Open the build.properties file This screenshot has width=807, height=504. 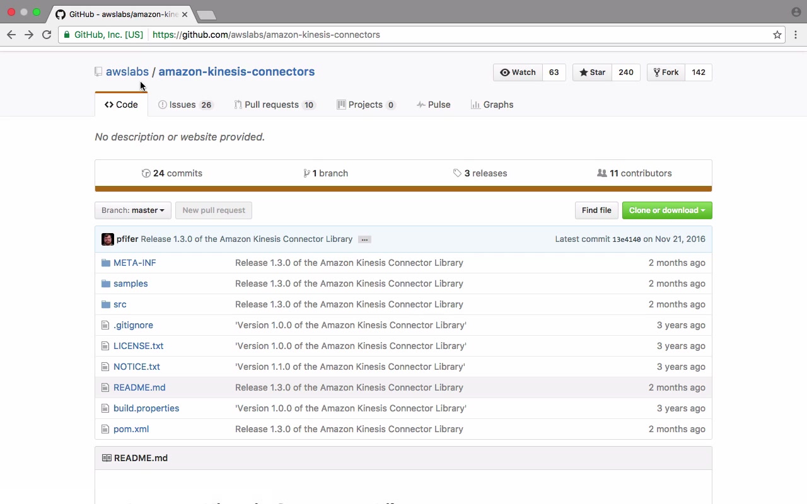point(146,408)
